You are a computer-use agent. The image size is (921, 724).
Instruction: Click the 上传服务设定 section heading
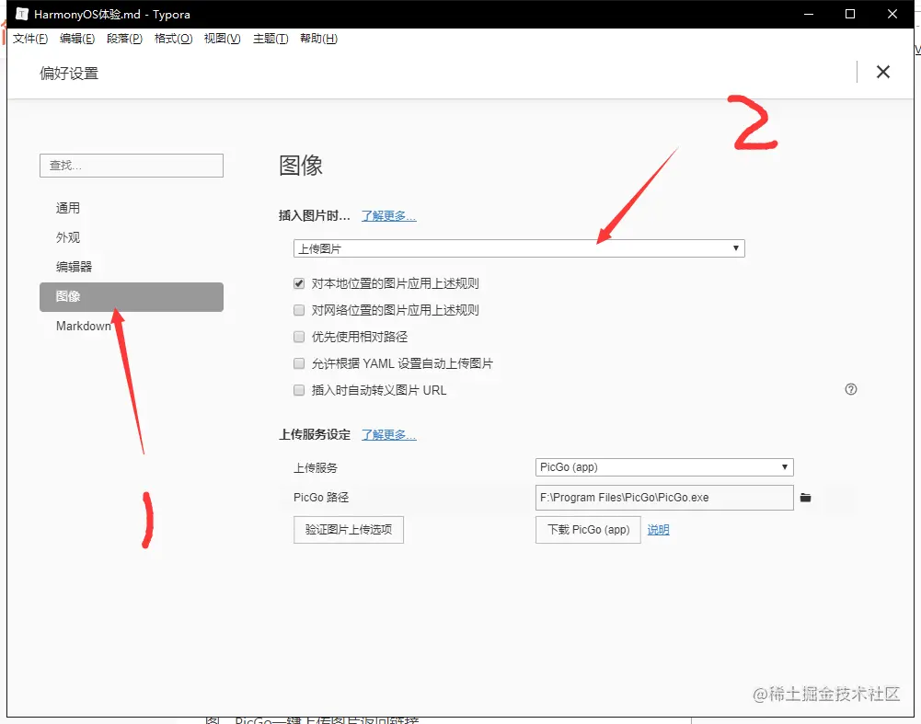315,434
